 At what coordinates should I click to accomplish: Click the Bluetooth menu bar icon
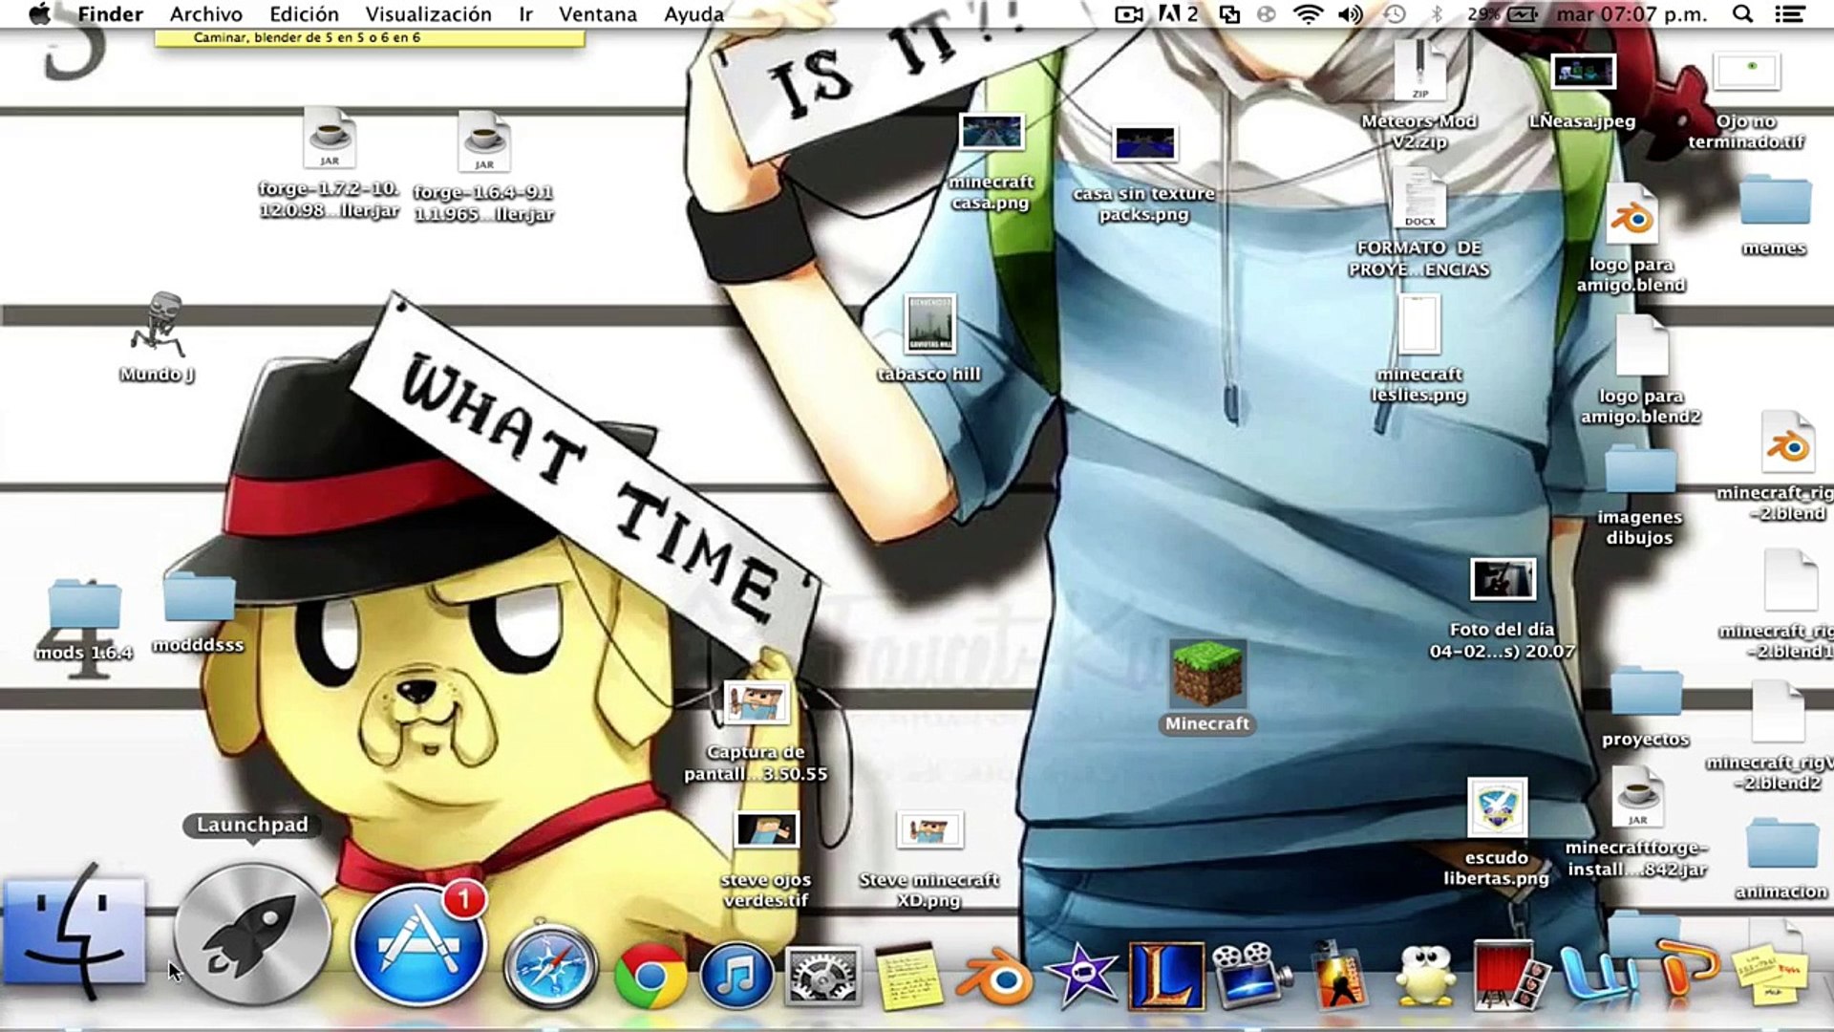(x=1436, y=14)
